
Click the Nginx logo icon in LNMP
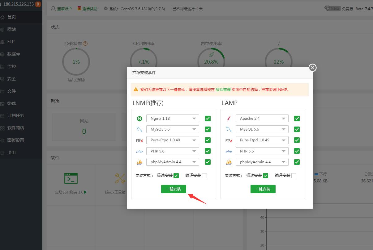pos(139,119)
